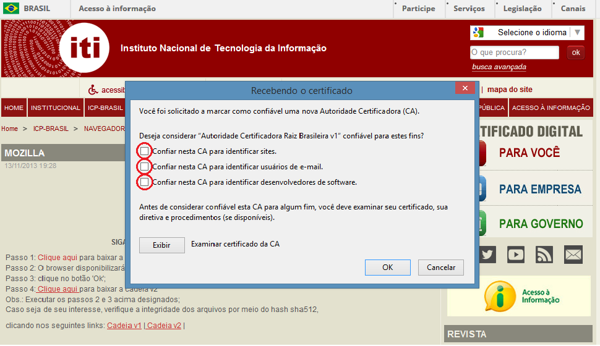The height and width of the screenshot is (346, 600).
Task: Open the ICP-BRASIL menu item
Action: (x=105, y=108)
